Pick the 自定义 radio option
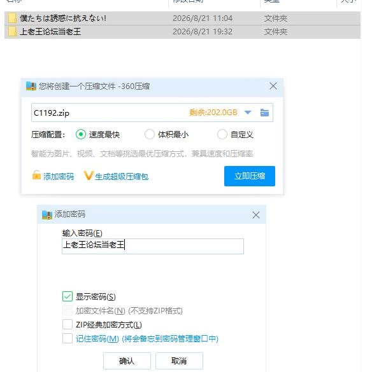 [222, 134]
